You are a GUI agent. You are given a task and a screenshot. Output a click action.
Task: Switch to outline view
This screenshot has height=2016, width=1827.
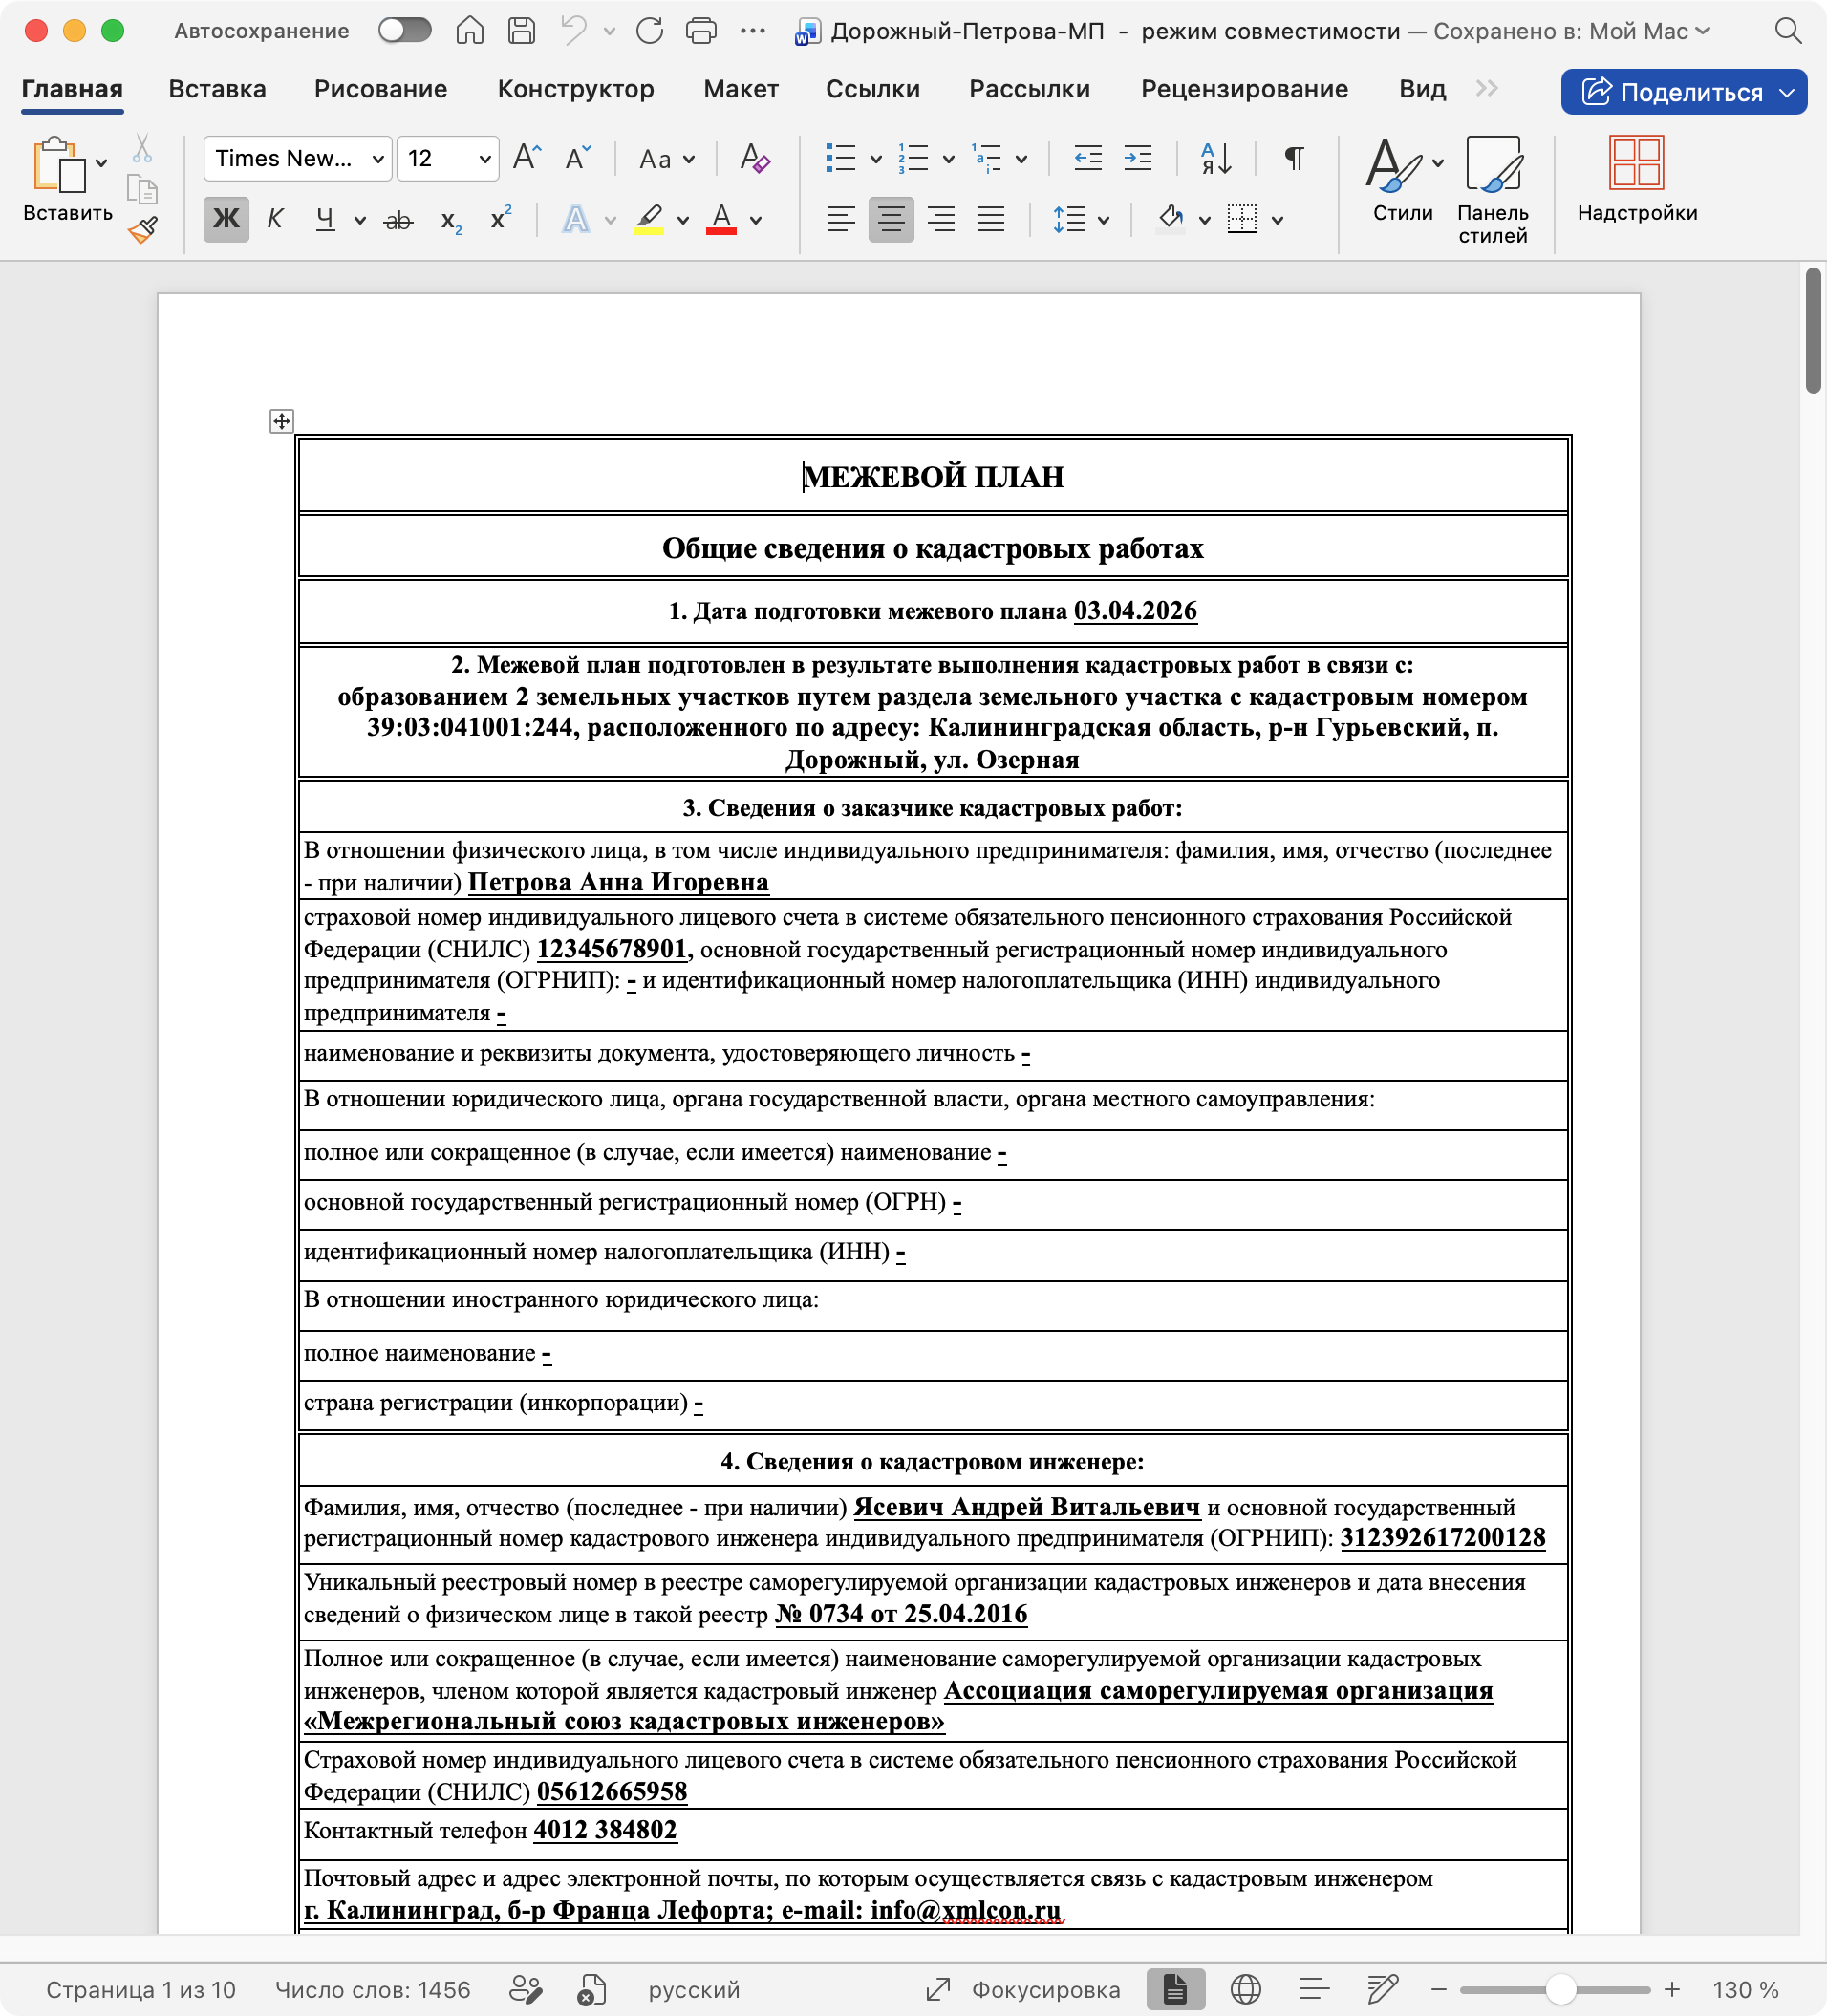pyautogui.click(x=1314, y=1990)
